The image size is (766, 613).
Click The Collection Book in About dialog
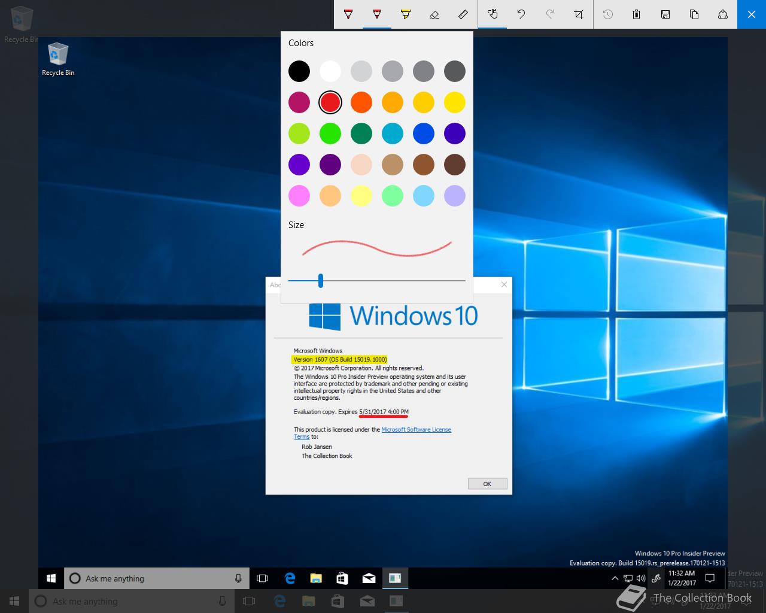tap(327, 456)
